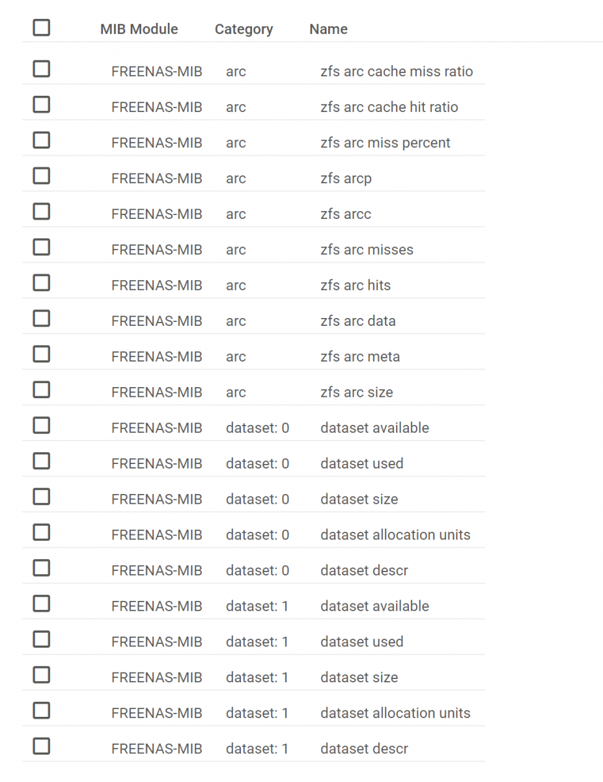Click the dataset: 1 dataset size name
Screen dimensions: 603x782
[x=359, y=677]
